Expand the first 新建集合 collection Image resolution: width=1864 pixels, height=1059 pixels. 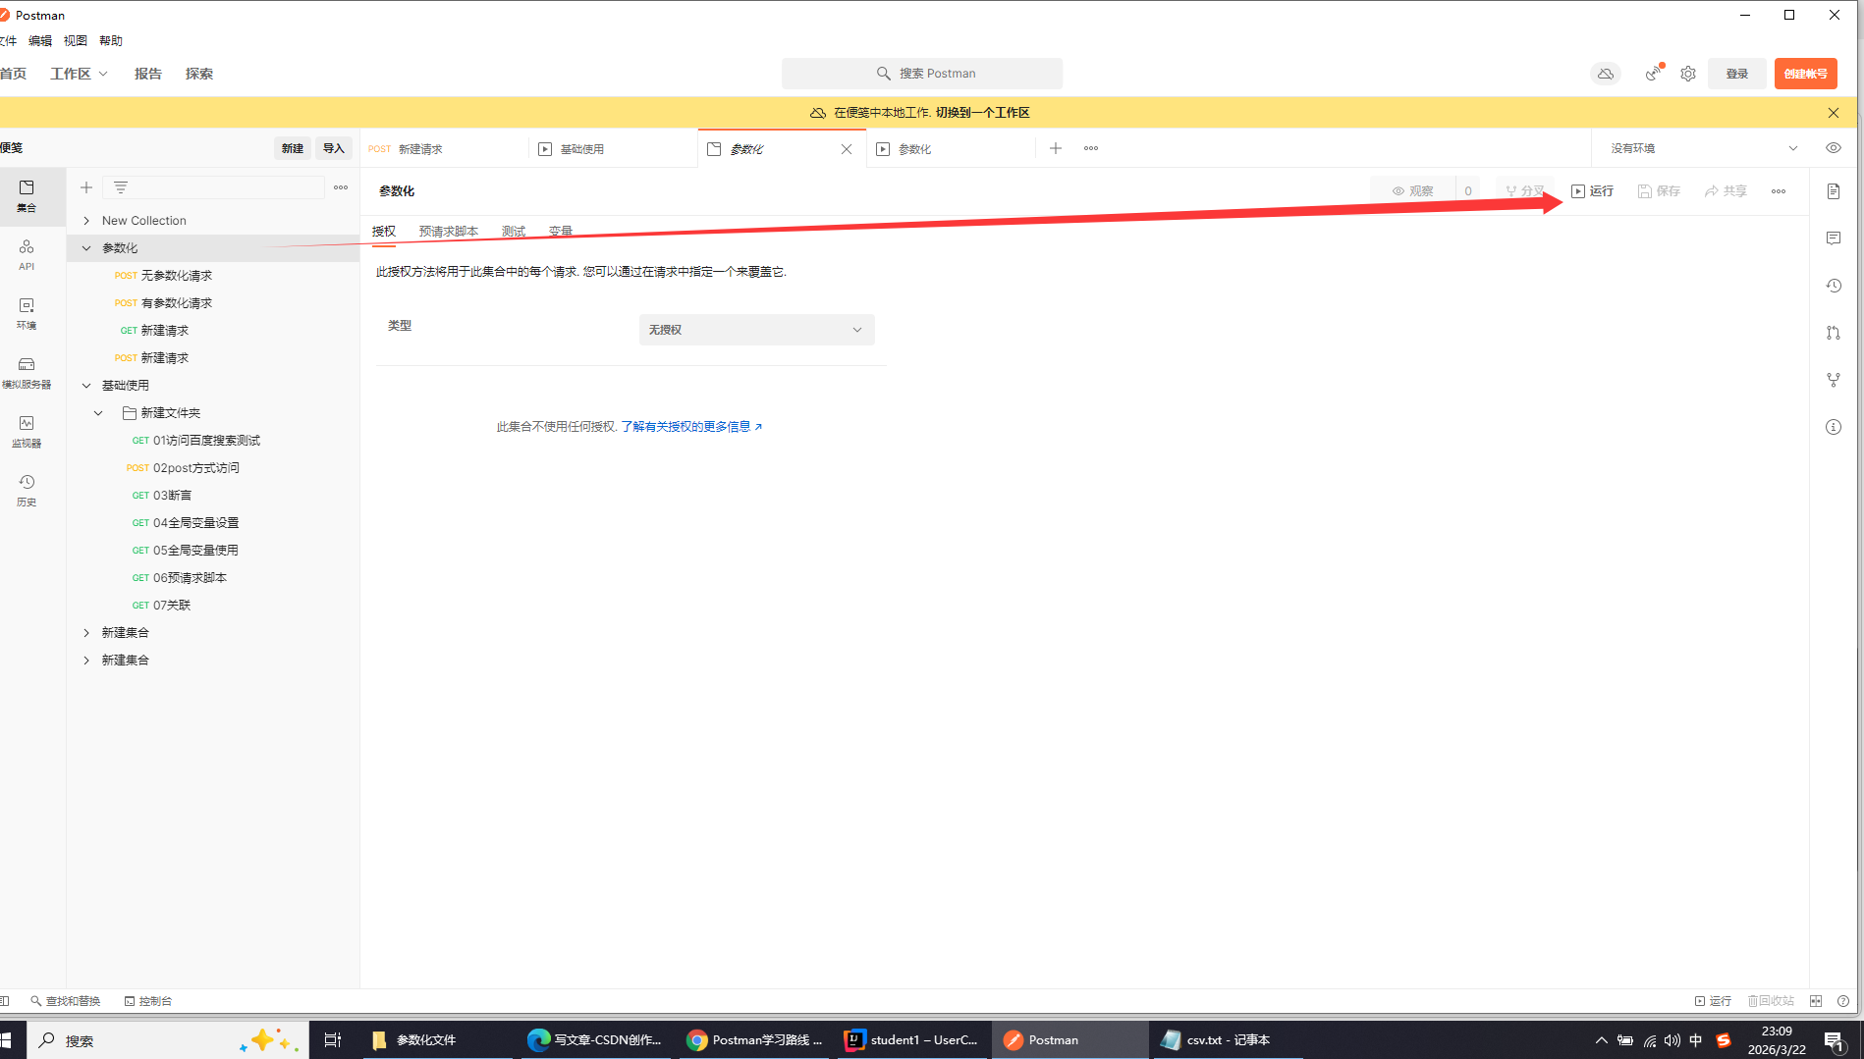click(x=86, y=633)
